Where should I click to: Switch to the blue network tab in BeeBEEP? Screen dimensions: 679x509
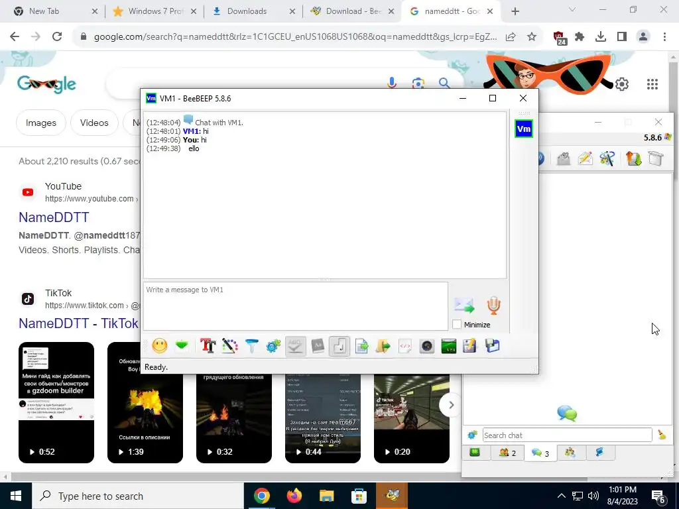599,452
